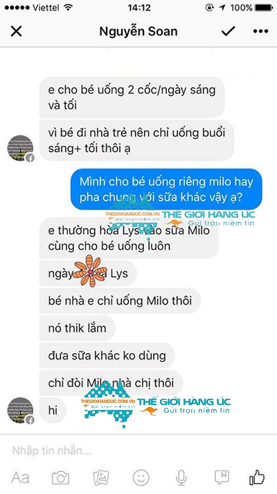Image resolution: width=277 pixels, height=494 pixels.
Task: Send a thumbs up like
Action: coord(257,477)
